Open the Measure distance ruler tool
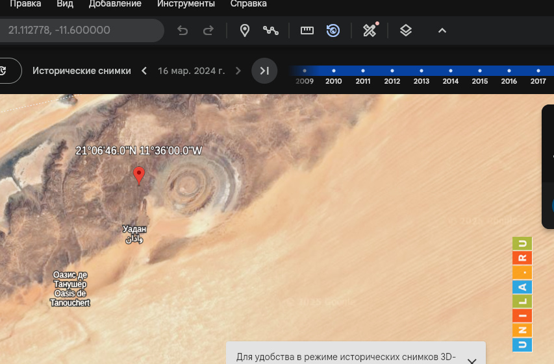 307,30
